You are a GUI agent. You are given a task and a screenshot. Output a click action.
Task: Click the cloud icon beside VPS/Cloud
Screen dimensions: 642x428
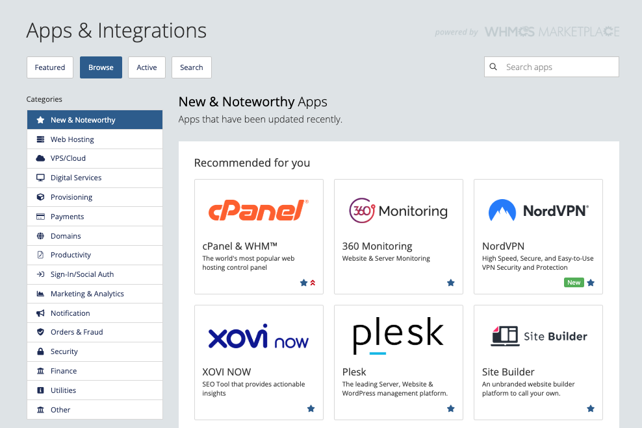point(40,158)
